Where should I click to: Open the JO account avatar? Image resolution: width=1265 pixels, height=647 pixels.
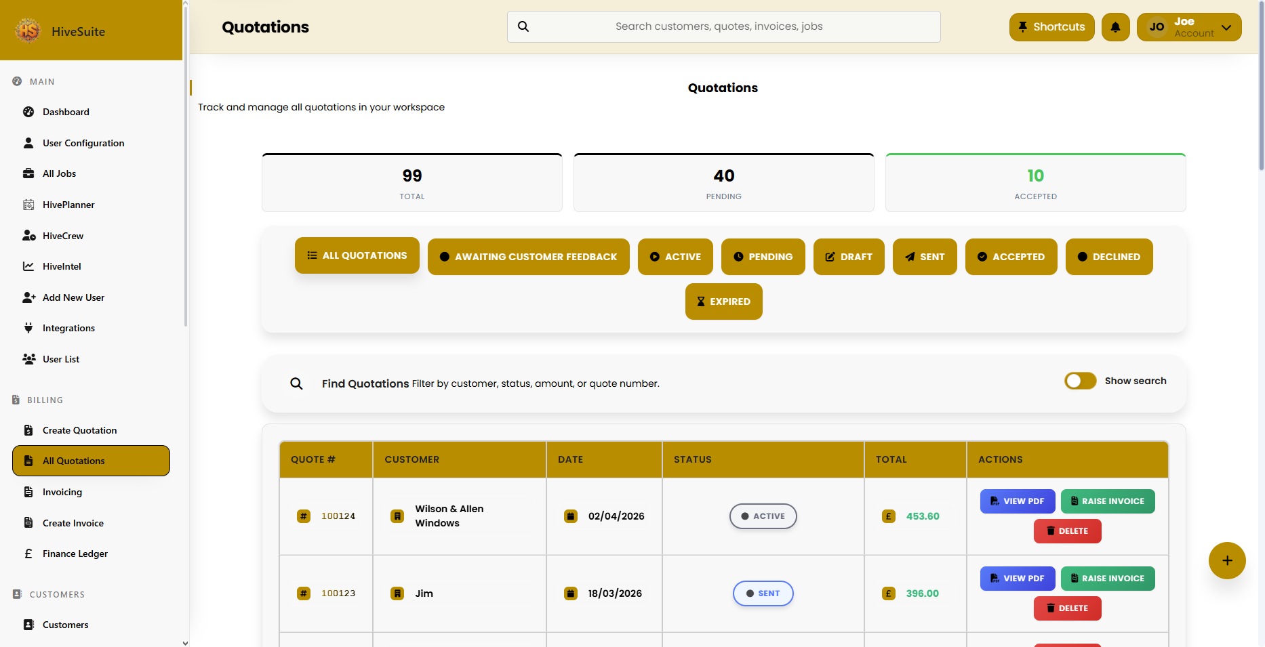click(x=1157, y=26)
